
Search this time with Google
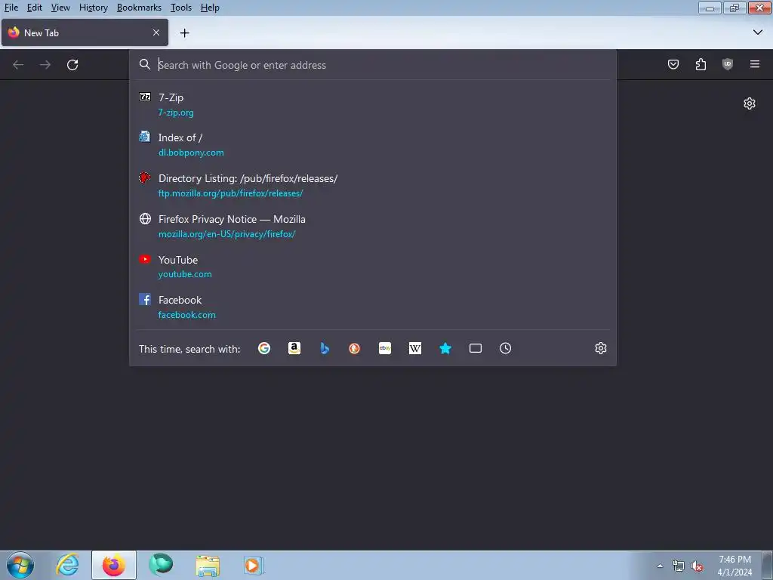pos(264,348)
